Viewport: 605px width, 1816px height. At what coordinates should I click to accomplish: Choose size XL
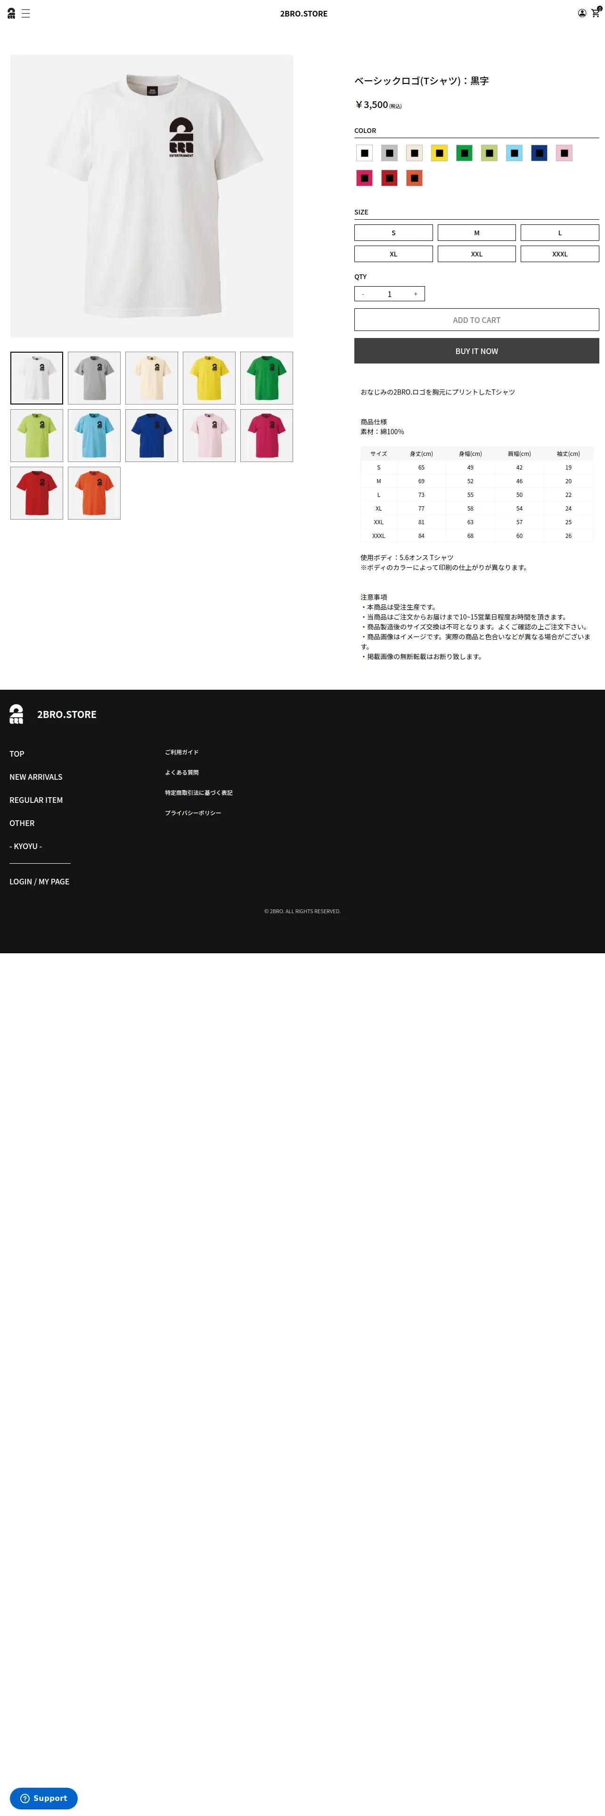pyautogui.click(x=394, y=254)
